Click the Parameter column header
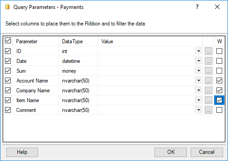Viewport: 228px width, 161px height. coord(36,41)
